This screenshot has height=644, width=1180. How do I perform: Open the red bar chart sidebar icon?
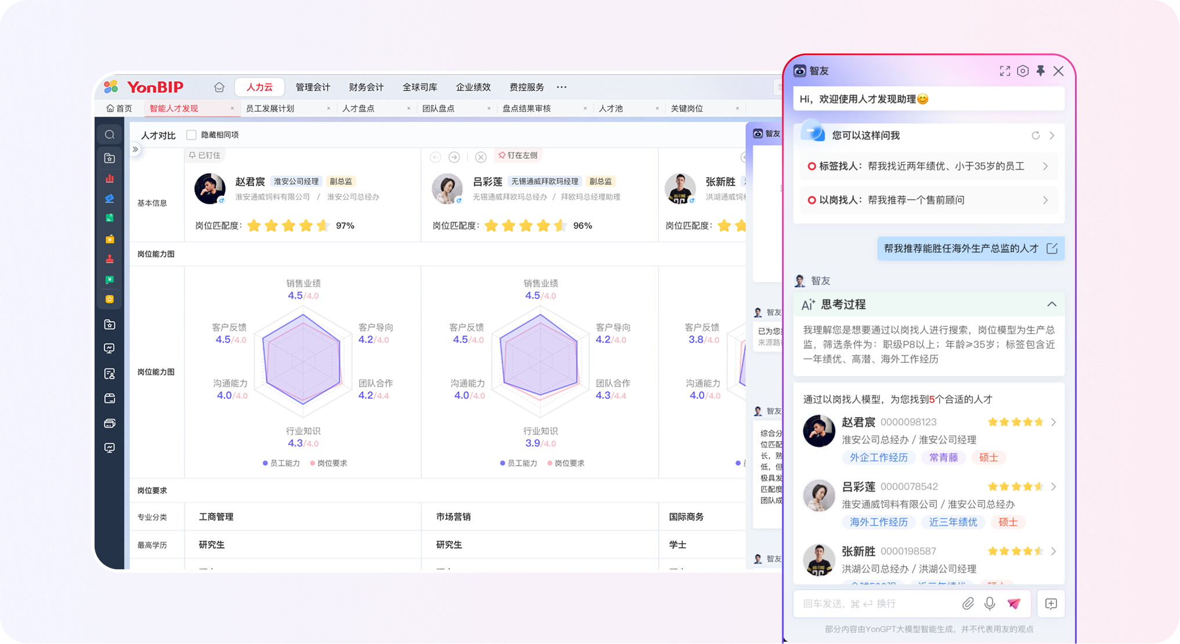110,179
